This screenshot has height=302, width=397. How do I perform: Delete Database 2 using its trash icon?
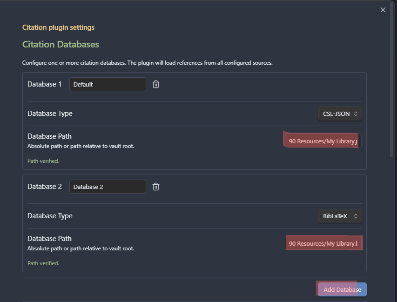pyautogui.click(x=155, y=186)
